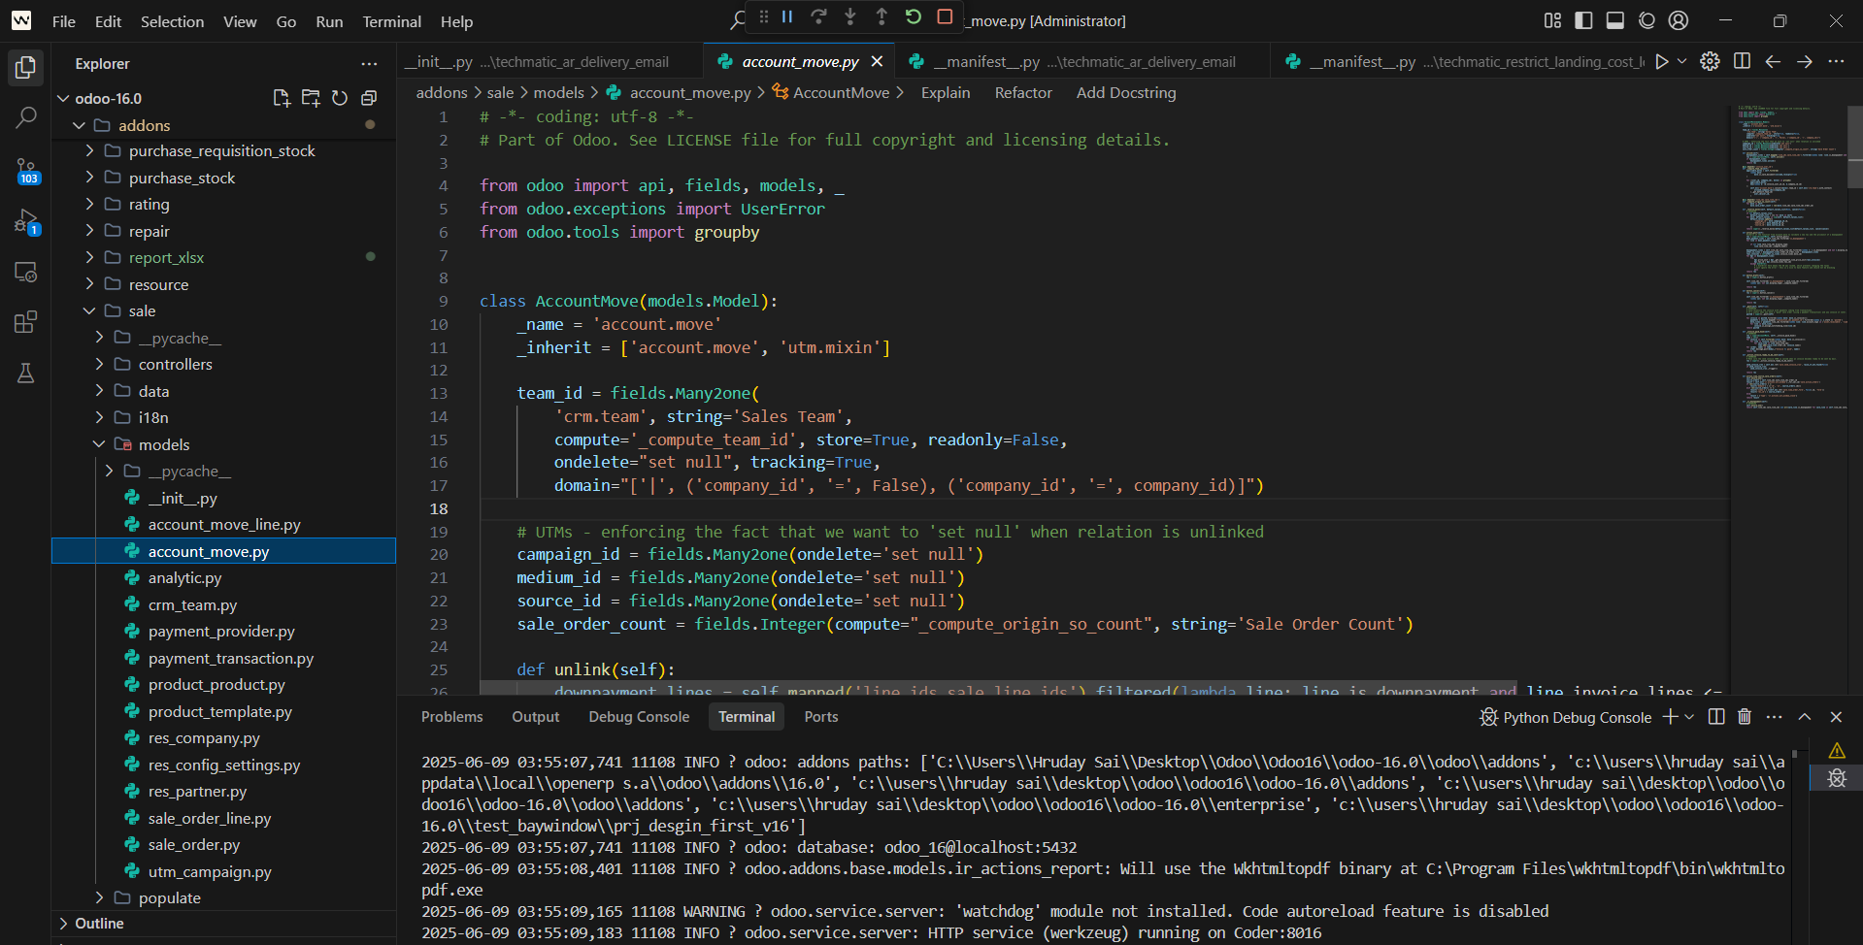The height and width of the screenshot is (945, 1863).
Task: Open the Search view in activity bar
Action: (x=26, y=118)
